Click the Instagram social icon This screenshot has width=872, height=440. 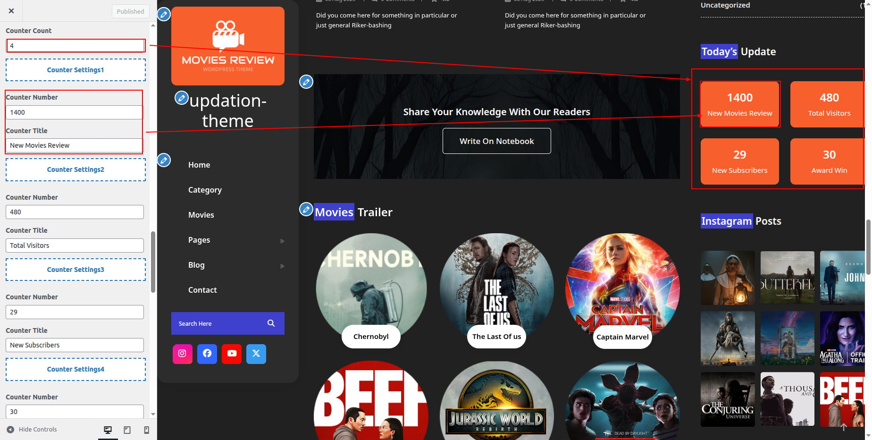(x=182, y=354)
